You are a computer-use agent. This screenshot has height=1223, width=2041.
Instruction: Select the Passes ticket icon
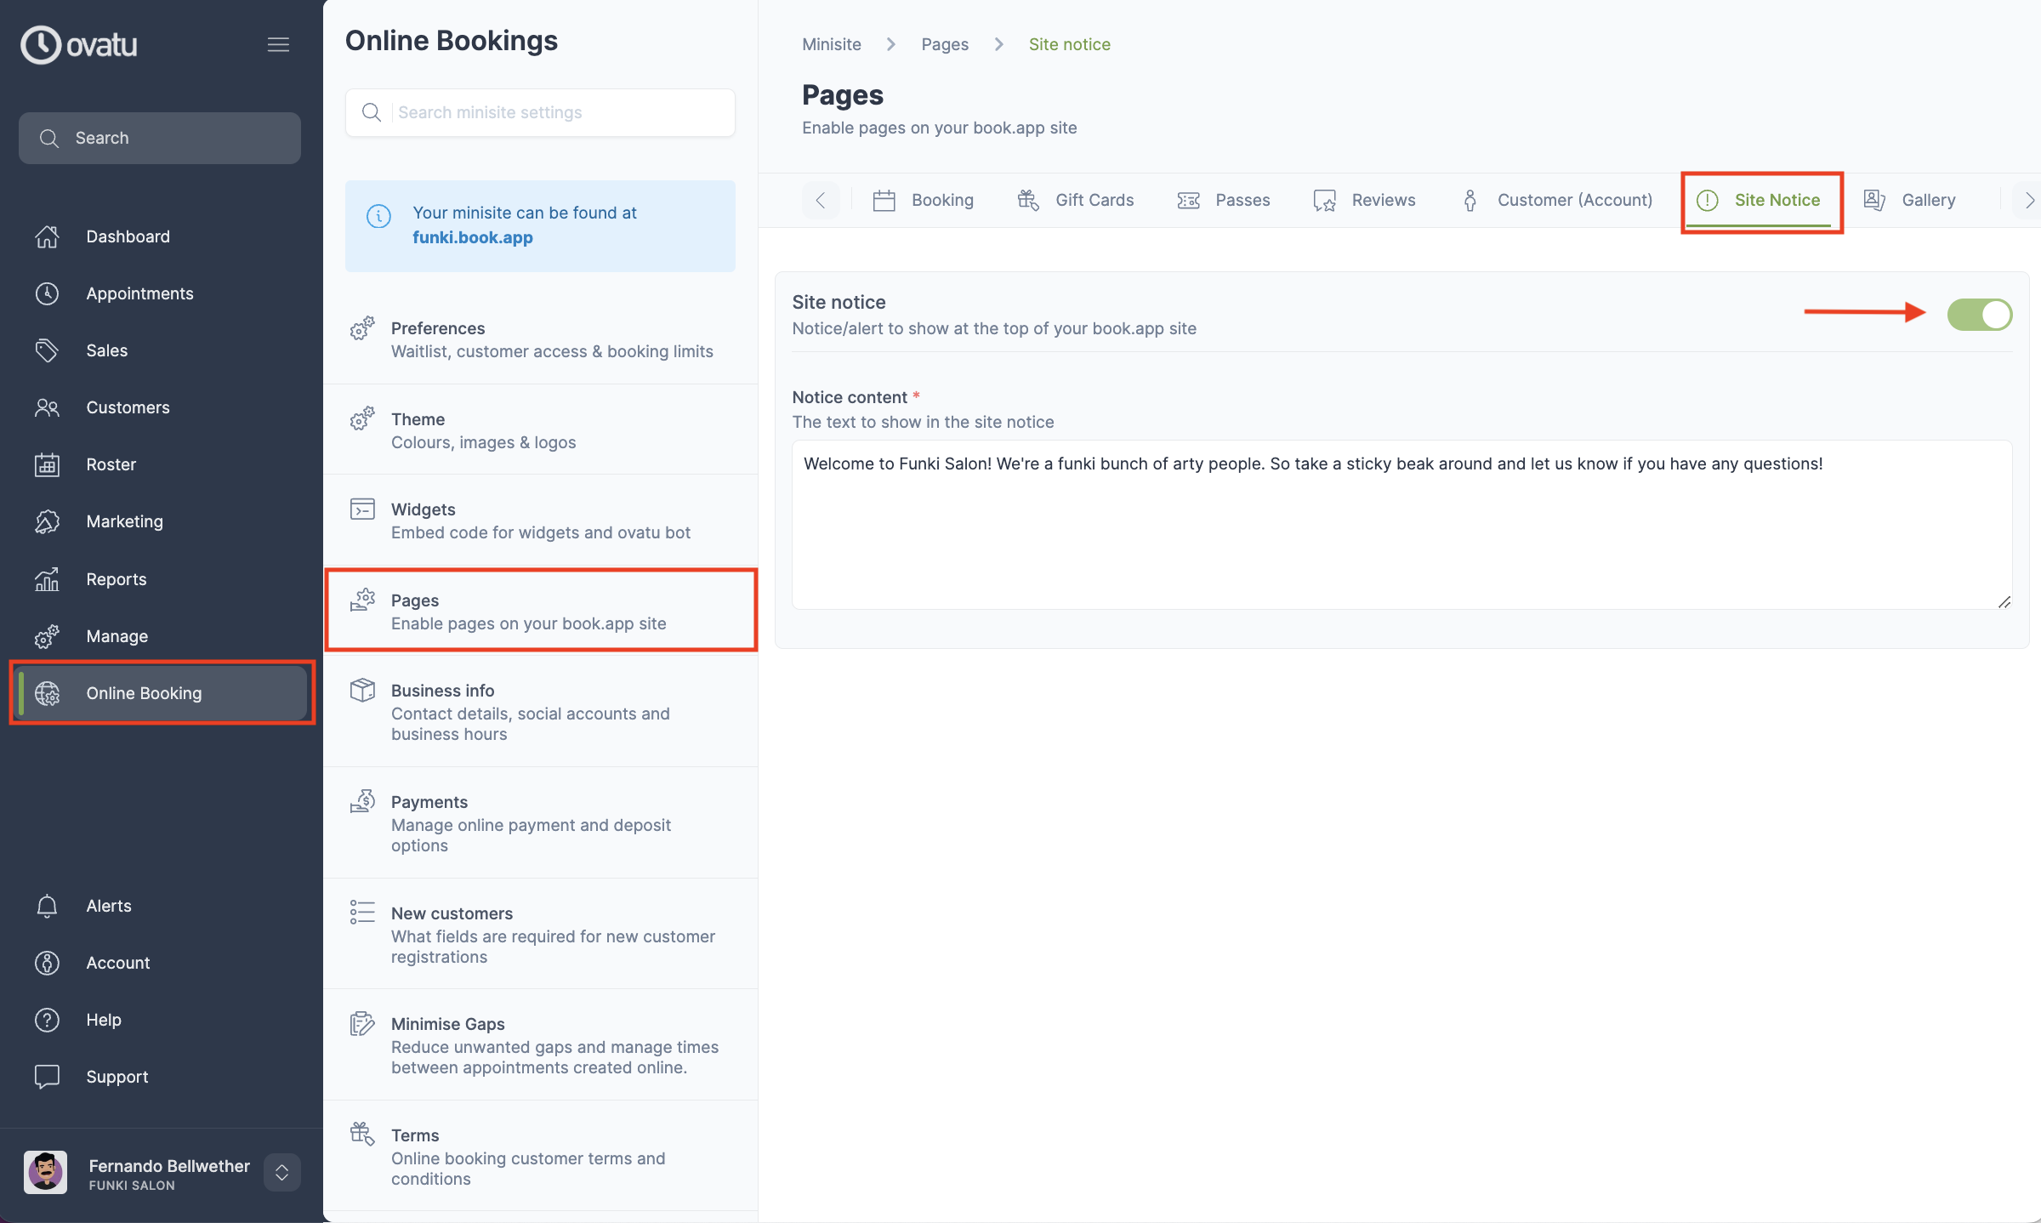point(1188,199)
